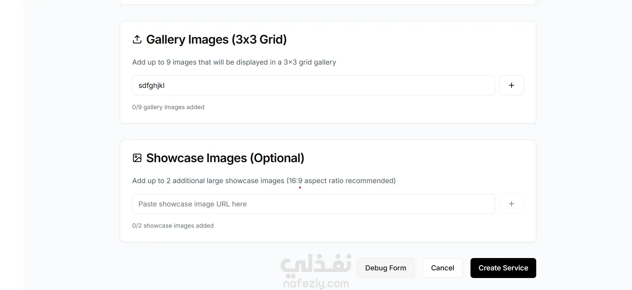Open the nafezly.com watermark text

(316, 284)
